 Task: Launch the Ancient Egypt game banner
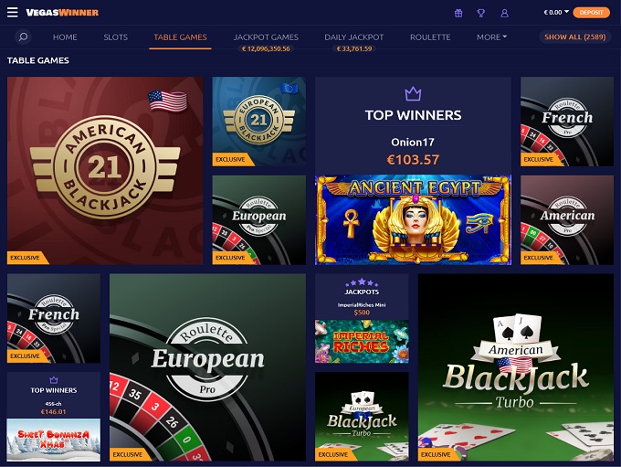[x=413, y=219]
